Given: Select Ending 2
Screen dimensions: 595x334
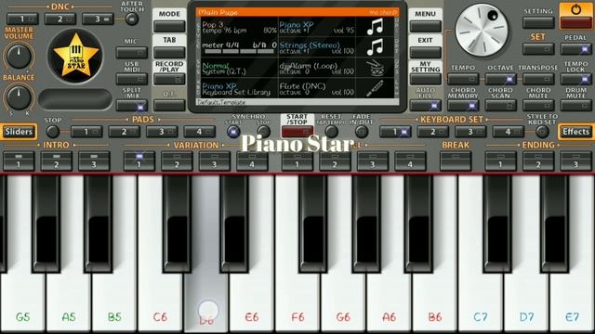Looking at the screenshot, I should pos(538,161).
